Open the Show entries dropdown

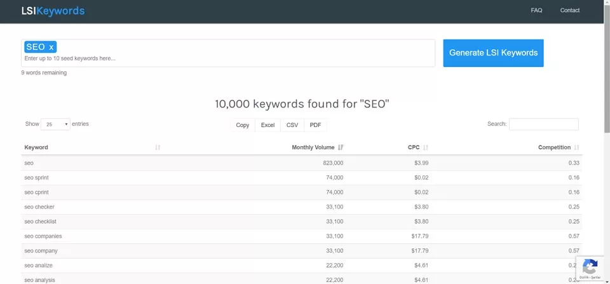tap(55, 125)
